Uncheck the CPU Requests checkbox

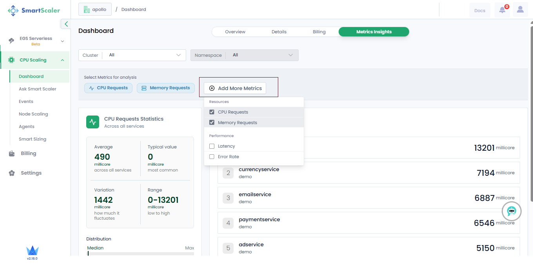pyautogui.click(x=212, y=112)
